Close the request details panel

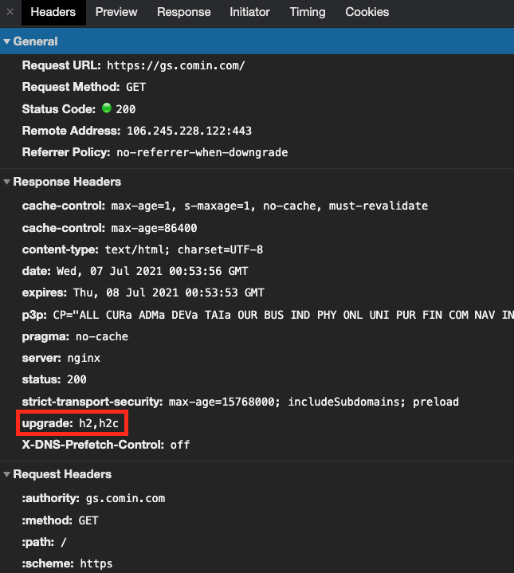click(x=10, y=12)
